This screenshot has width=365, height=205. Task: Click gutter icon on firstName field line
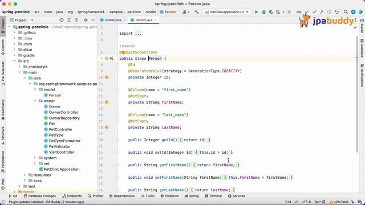tap(107, 102)
